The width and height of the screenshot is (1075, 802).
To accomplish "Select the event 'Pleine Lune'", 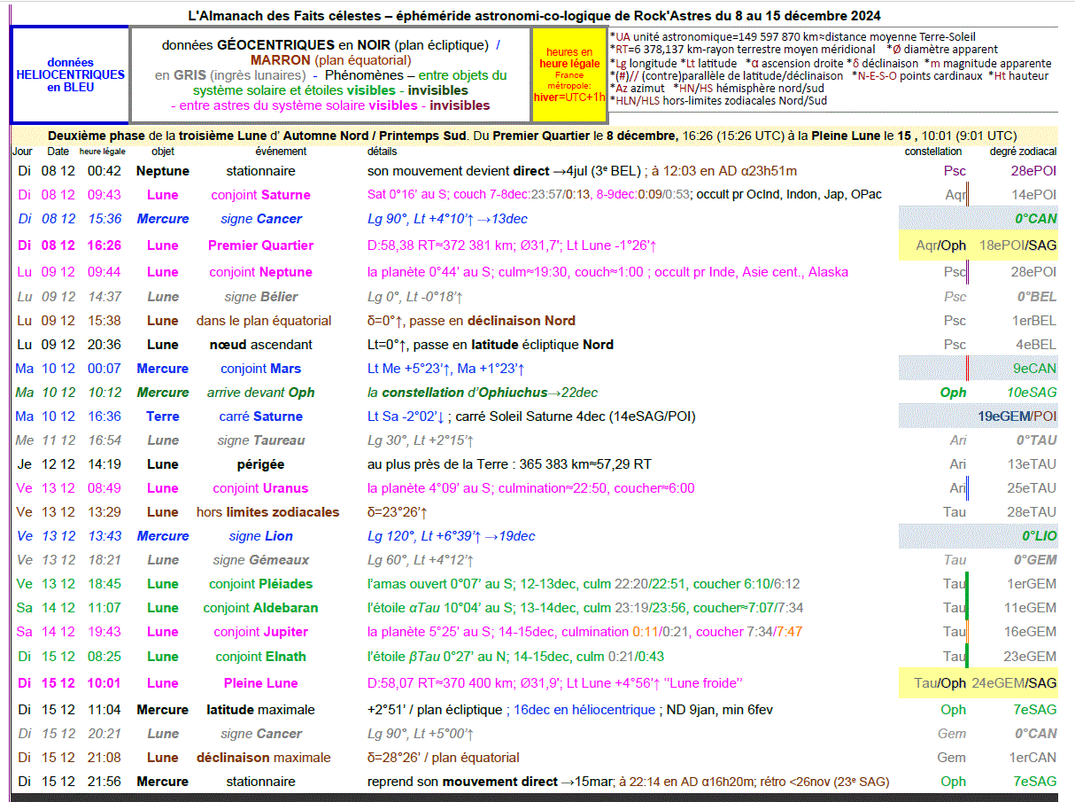I will pos(260,683).
